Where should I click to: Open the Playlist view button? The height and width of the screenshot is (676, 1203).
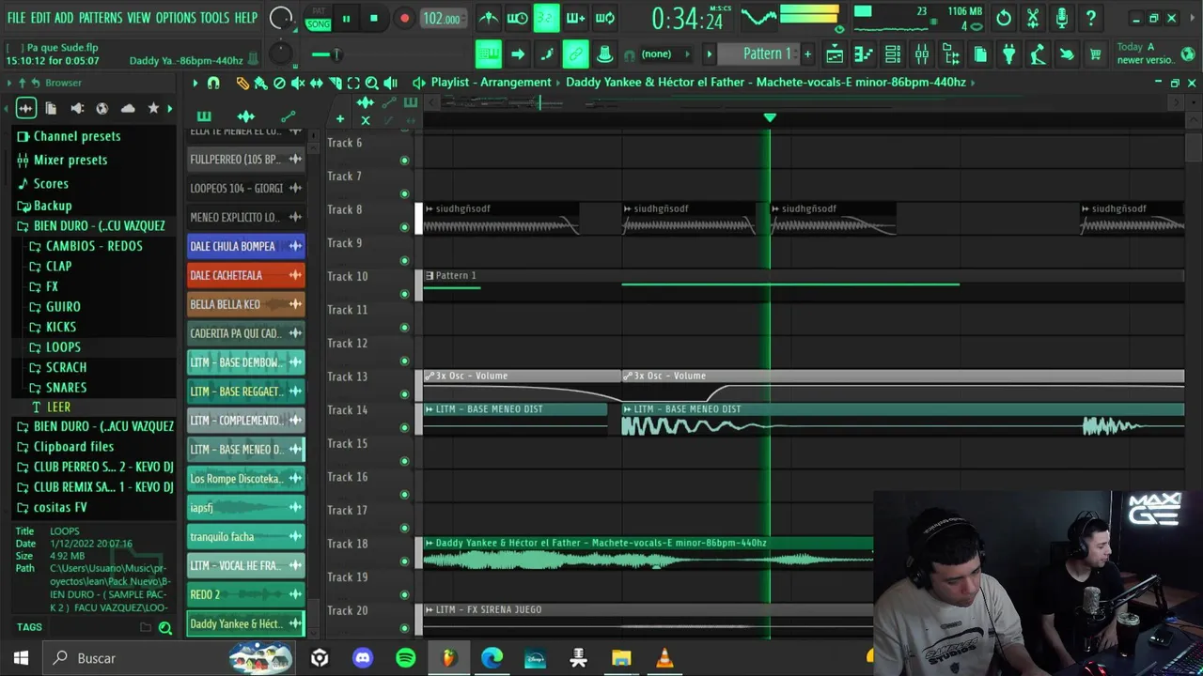pyautogui.click(x=835, y=54)
